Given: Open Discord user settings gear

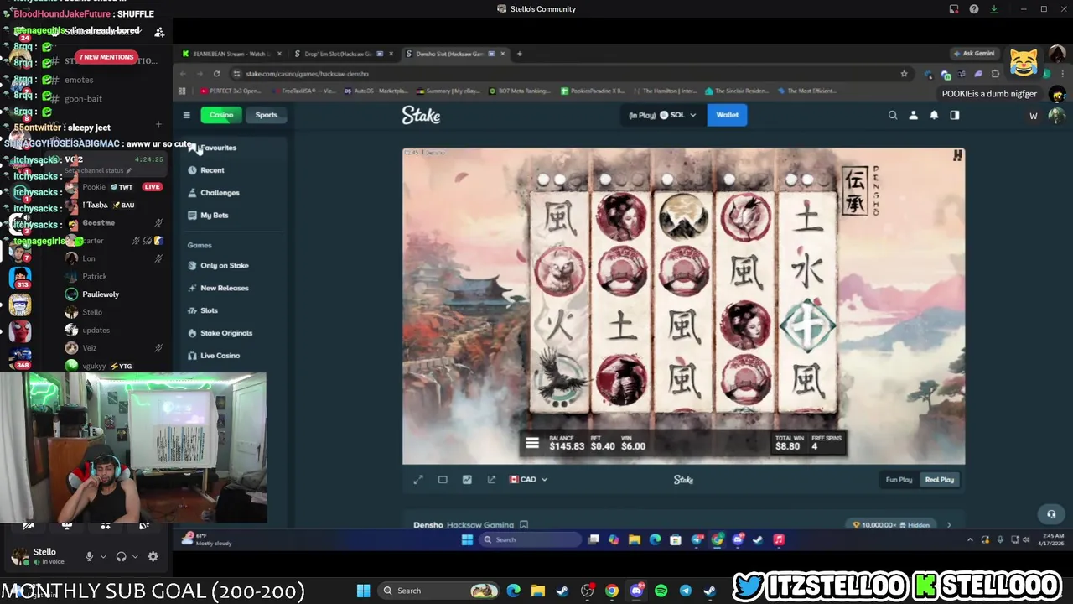Looking at the screenshot, I should [153, 556].
